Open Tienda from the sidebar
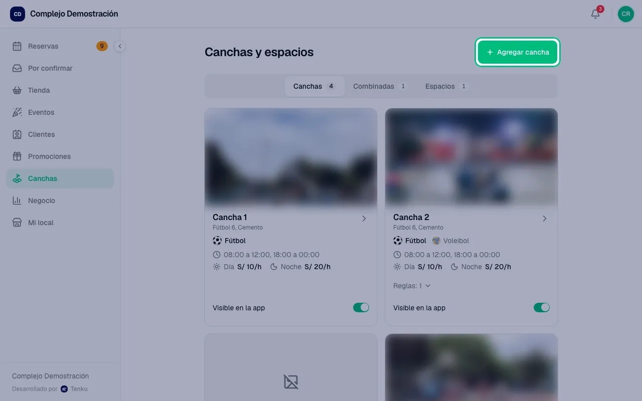 tap(60, 90)
